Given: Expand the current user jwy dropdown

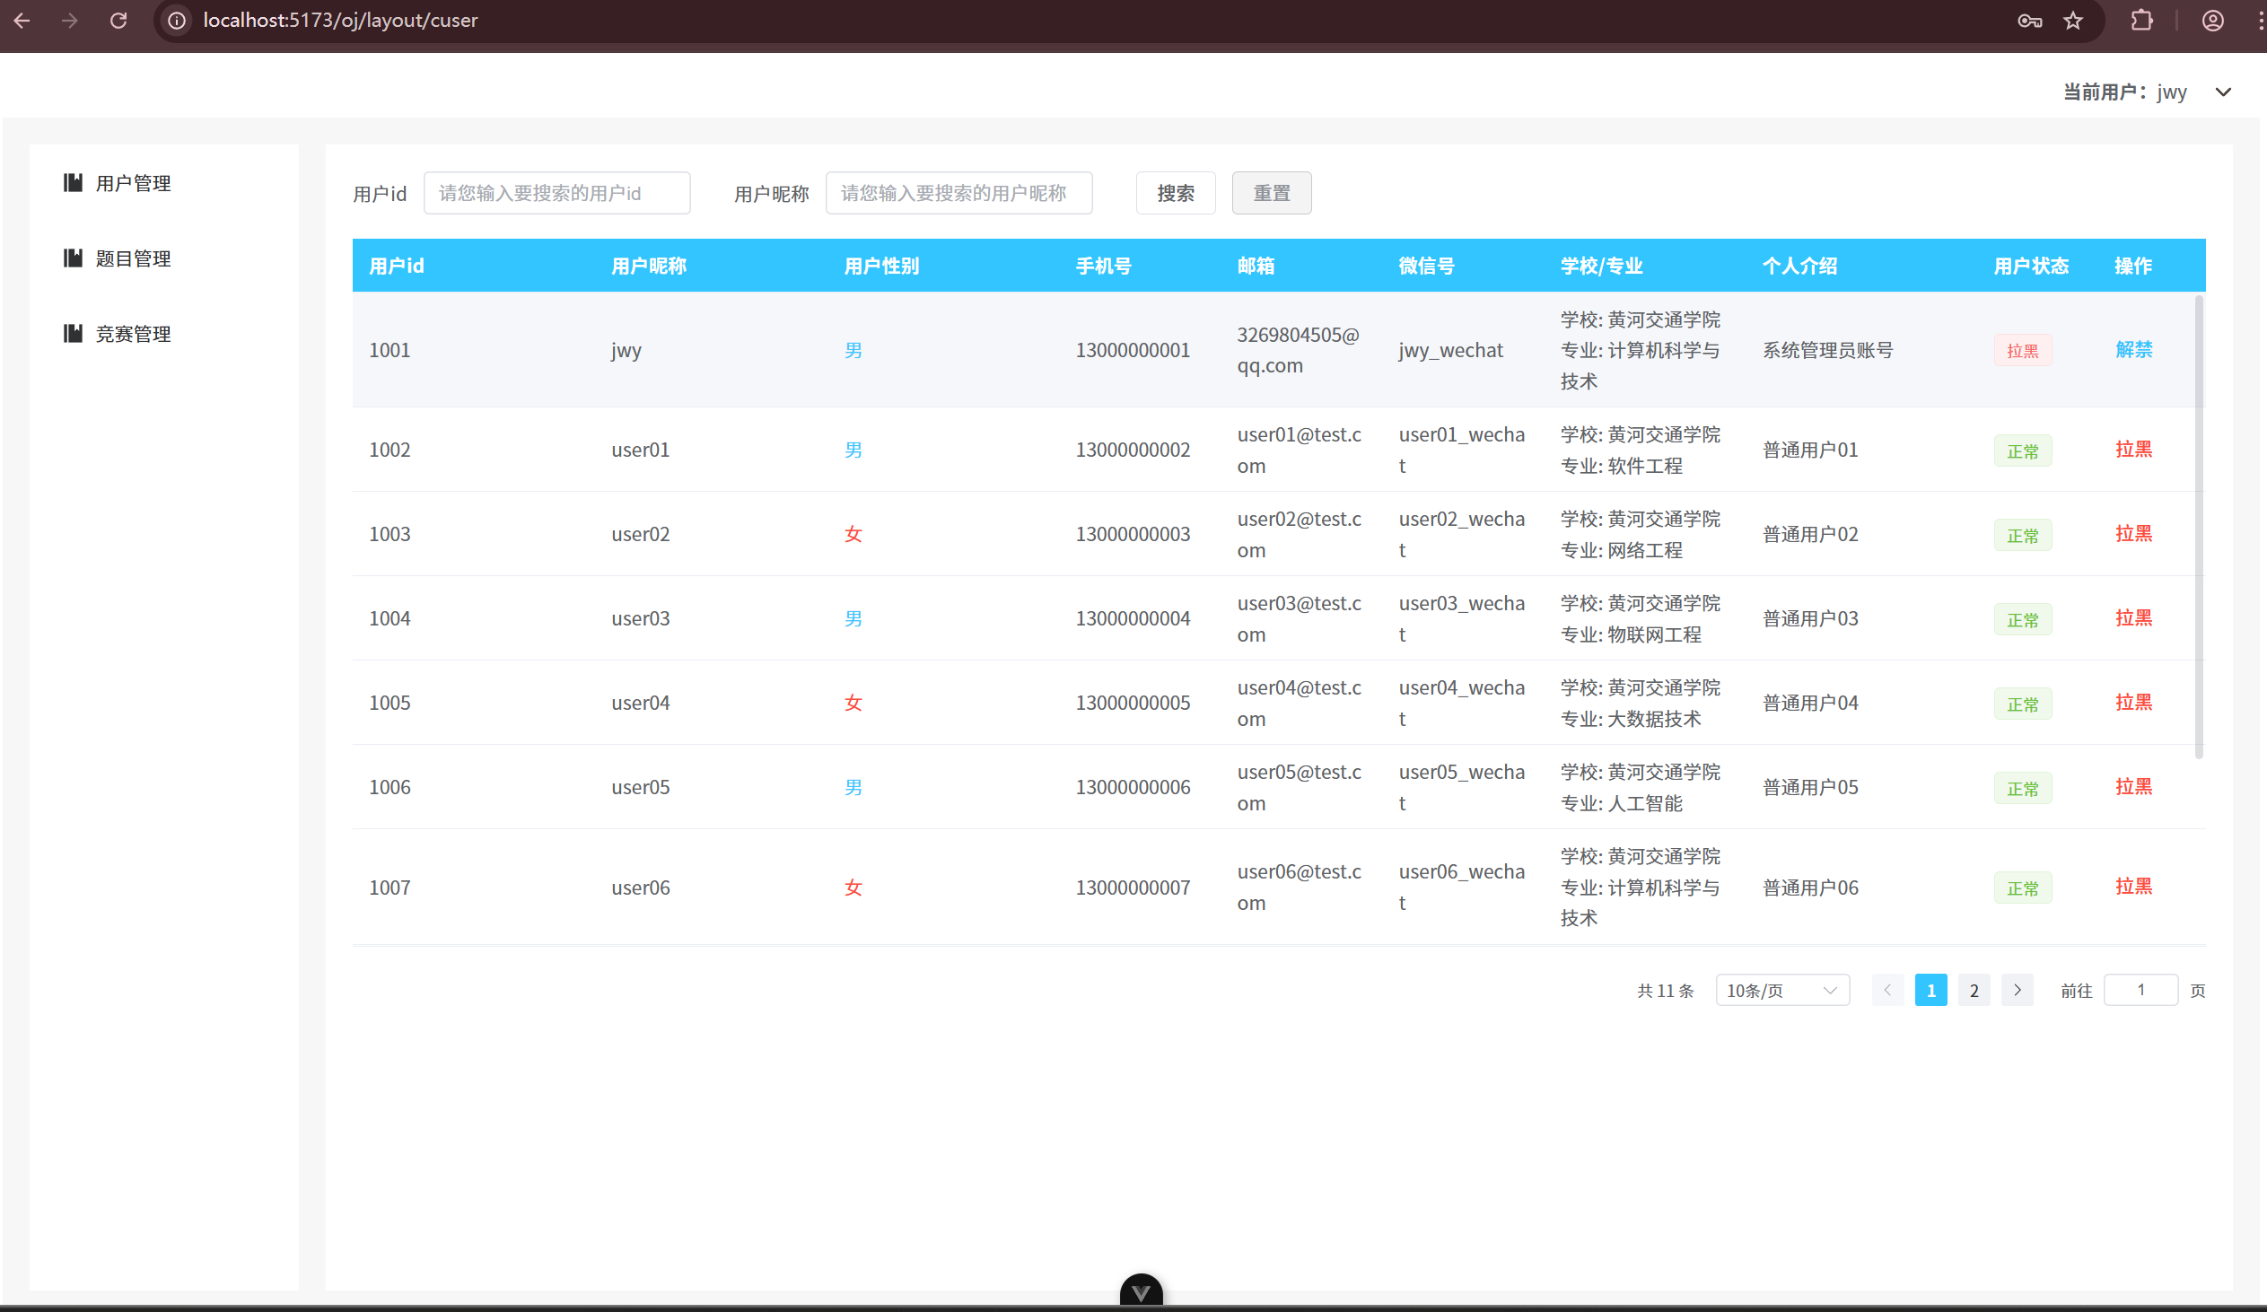Looking at the screenshot, I should [2222, 92].
